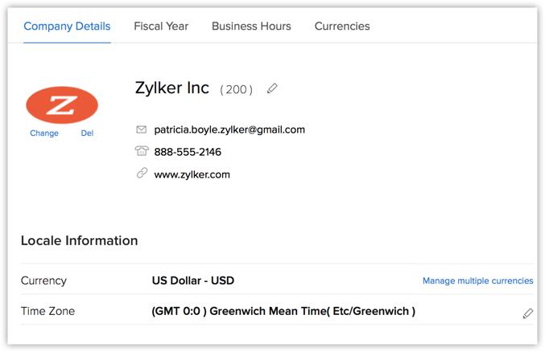
Task: Click the Change logo link
Action: 44,133
